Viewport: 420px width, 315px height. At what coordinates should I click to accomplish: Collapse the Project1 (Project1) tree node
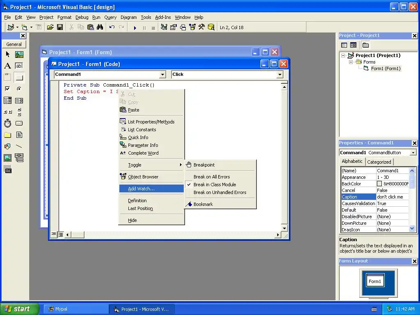point(343,55)
